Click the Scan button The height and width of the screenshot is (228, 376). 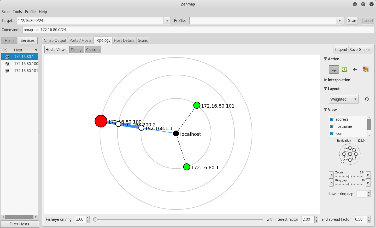point(352,21)
